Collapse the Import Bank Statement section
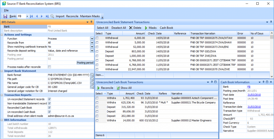 point(2,71)
